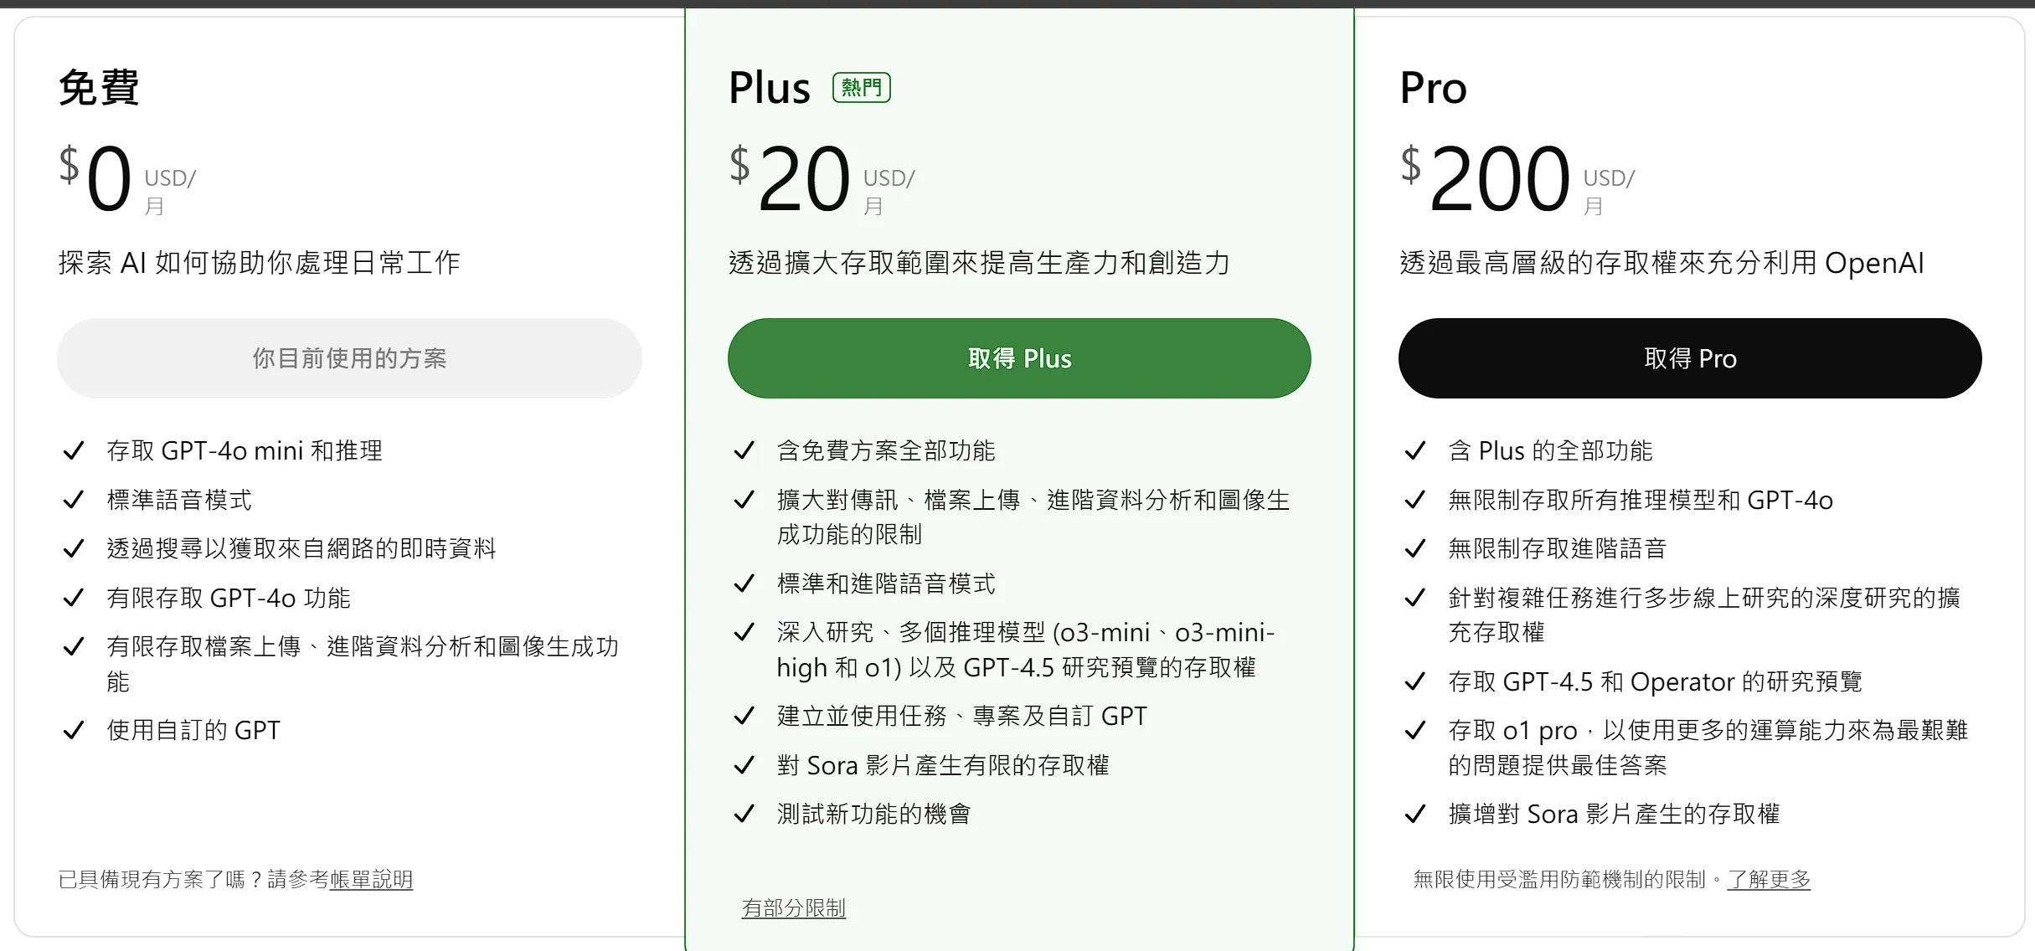Viewport: 2035px width, 951px height.
Task: Click the feature 存取 GPT-4.5 和 Operator 的研究預覽
Action: (x=1656, y=681)
